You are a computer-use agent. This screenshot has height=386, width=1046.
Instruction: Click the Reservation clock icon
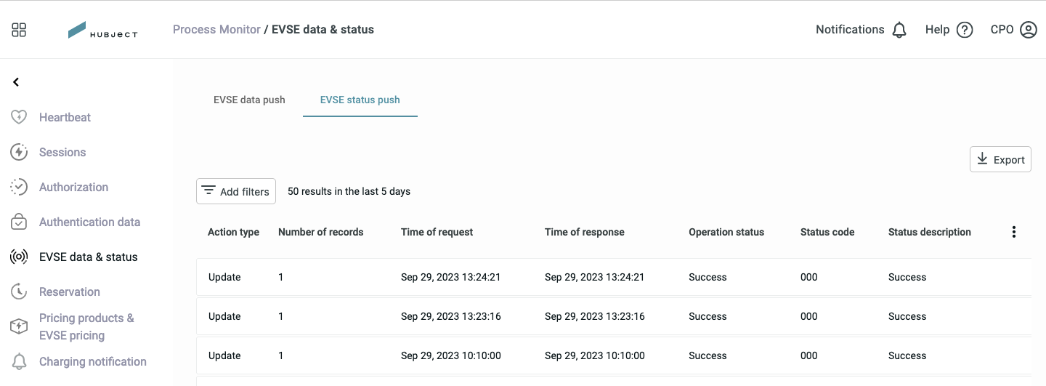19,291
